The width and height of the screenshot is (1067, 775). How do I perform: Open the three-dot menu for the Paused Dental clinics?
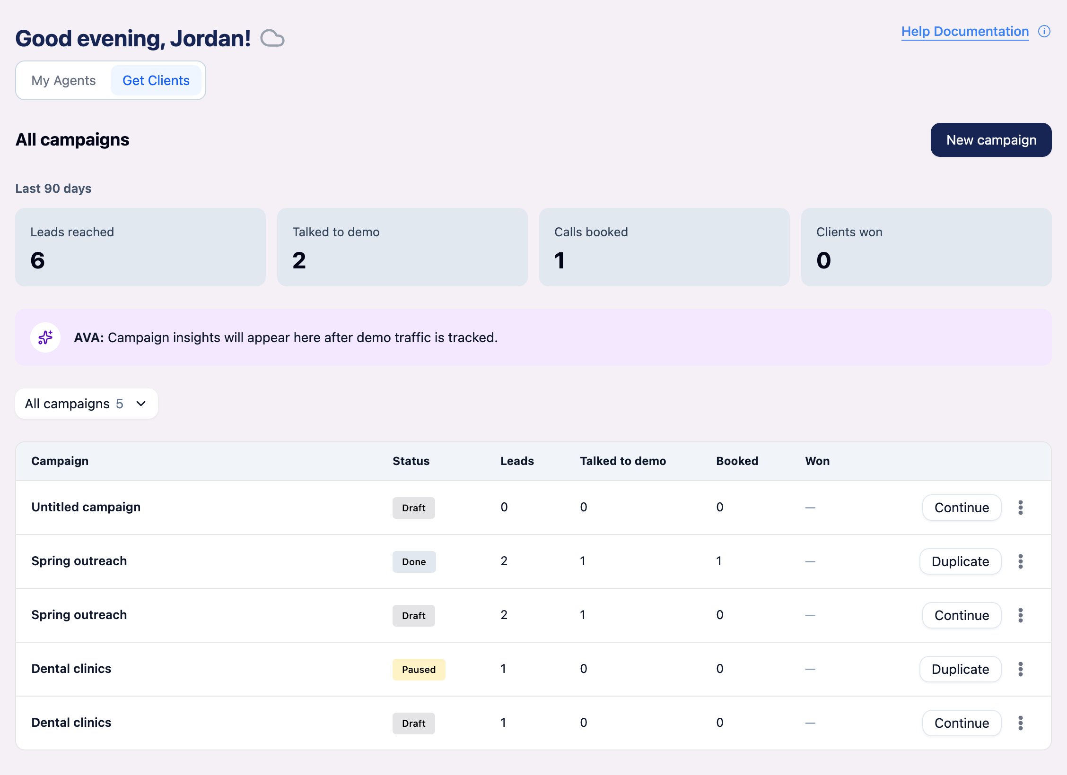coord(1021,669)
